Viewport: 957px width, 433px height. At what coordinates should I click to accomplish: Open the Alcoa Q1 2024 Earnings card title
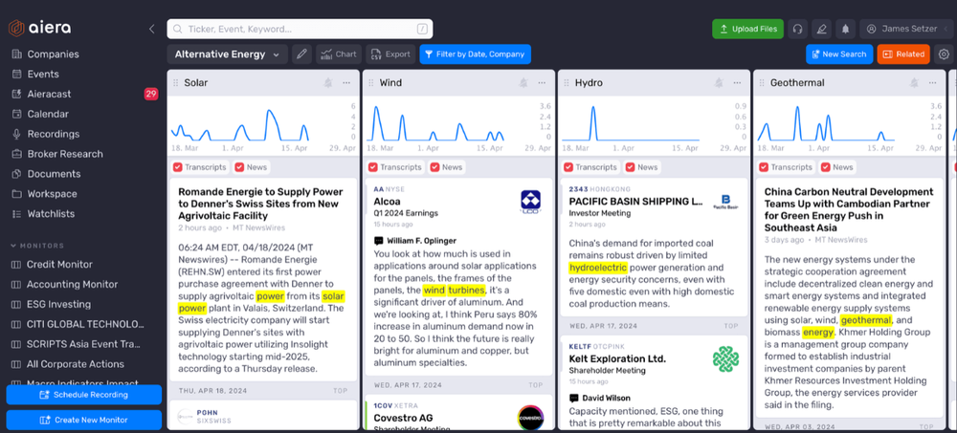[x=388, y=202]
